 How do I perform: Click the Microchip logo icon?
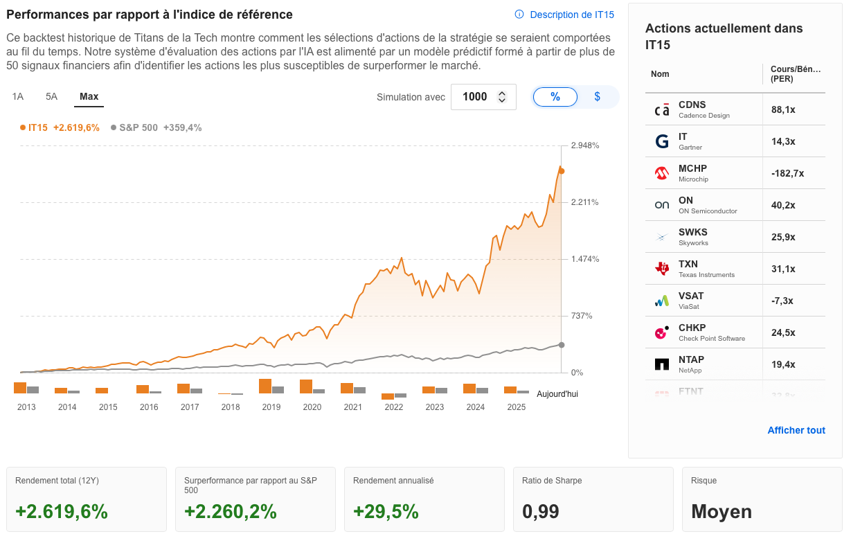click(x=662, y=174)
